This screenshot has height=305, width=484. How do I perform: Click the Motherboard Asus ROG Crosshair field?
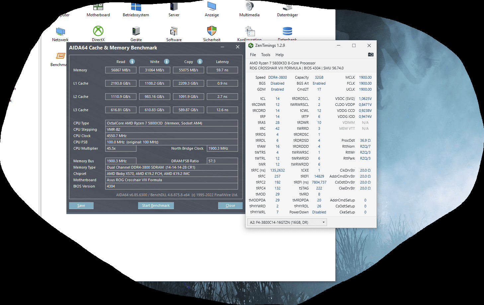point(172,180)
